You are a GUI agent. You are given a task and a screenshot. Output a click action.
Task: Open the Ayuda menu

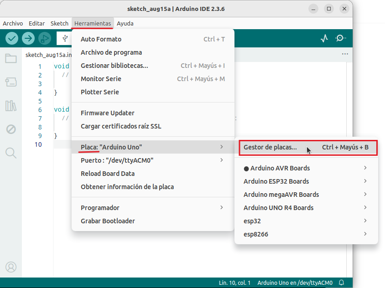[125, 24]
